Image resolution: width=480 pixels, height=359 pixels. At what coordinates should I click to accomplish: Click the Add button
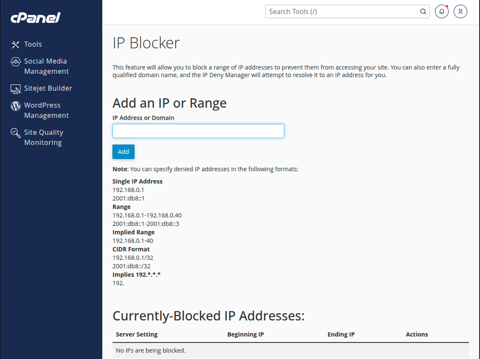pyautogui.click(x=124, y=152)
